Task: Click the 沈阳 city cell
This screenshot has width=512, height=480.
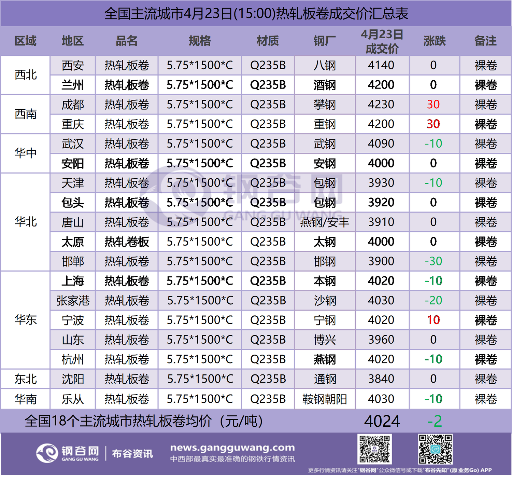Action: click(x=73, y=379)
